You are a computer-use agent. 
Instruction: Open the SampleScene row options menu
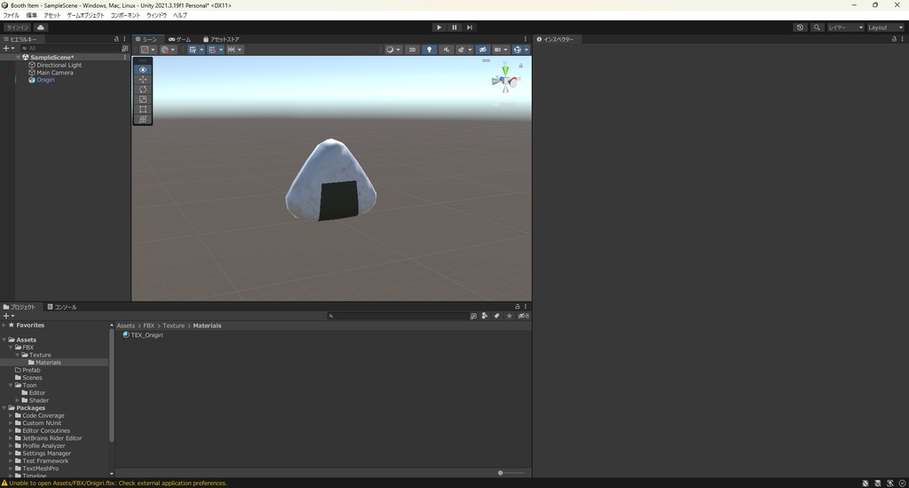(x=124, y=58)
